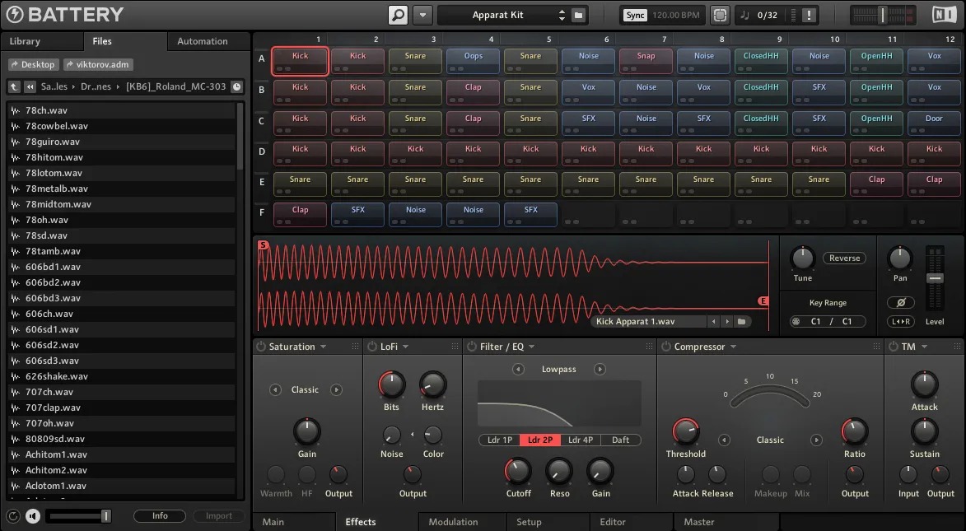Click the speaker preview icon in browser
The width and height of the screenshot is (966, 531).
click(33, 516)
